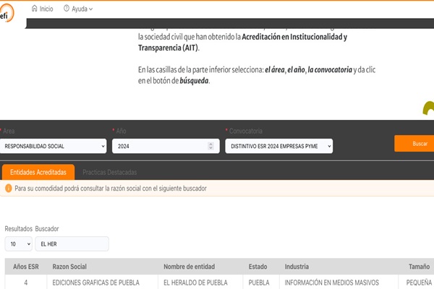Click the Año spinner arrows
Screen dimensions: 434x289
210,146
